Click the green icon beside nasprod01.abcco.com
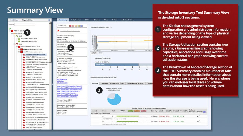This screenshot has width=243, height=136. [19, 39]
